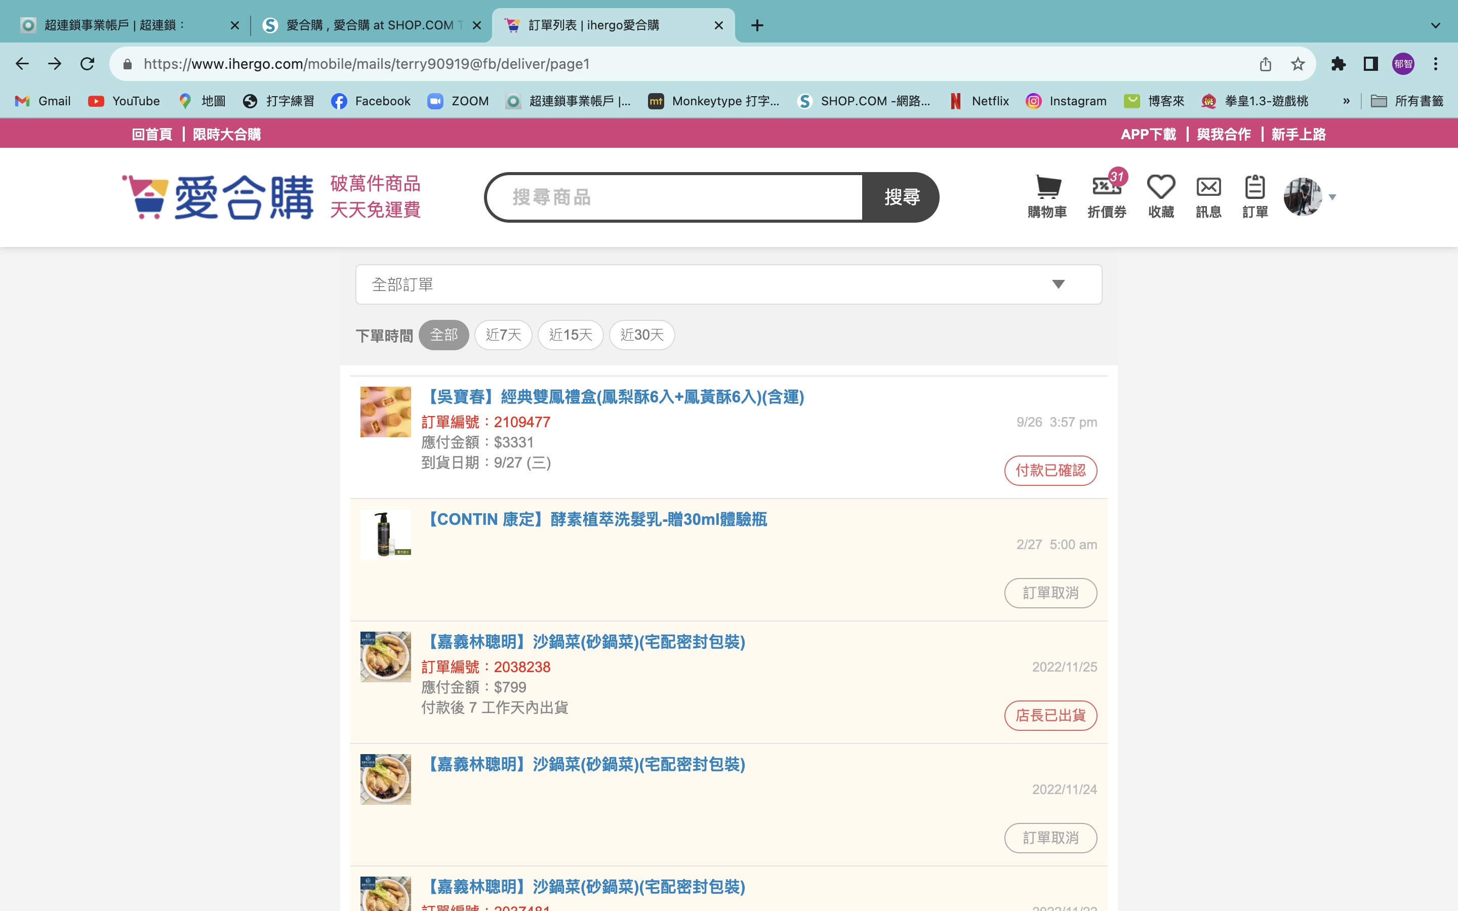Go to 回首頁 in the top bar

pyautogui.click(x=152, y=134)
